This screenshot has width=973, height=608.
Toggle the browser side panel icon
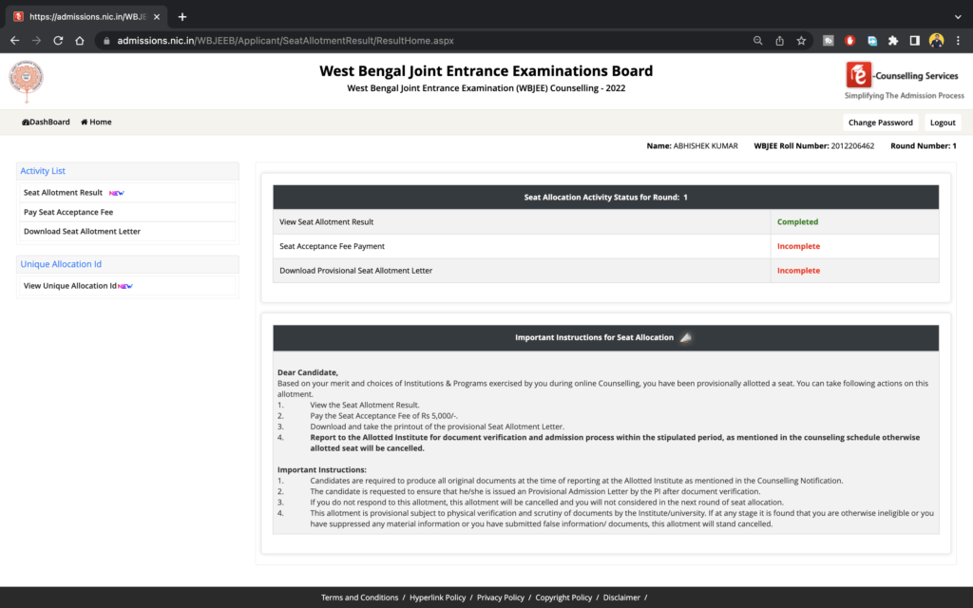pyautogui.click(x=915, y=40)
